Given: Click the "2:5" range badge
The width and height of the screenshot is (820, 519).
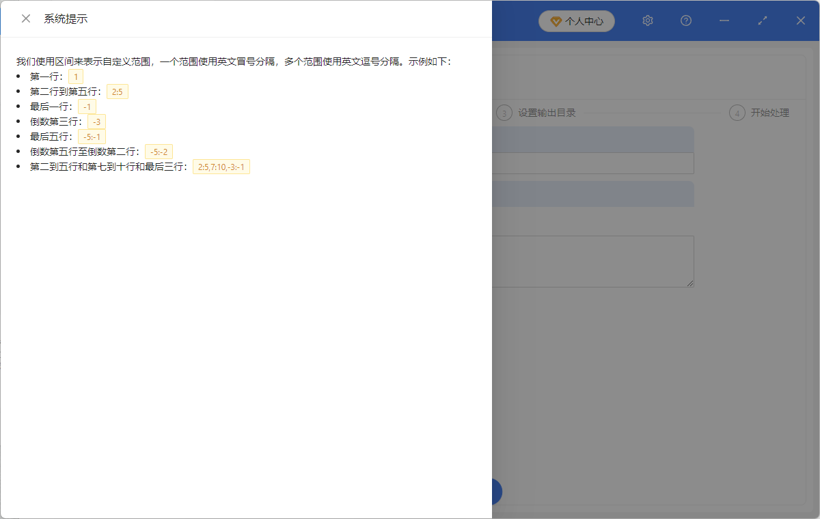Looking at the screenshot, I should point(117,91).
